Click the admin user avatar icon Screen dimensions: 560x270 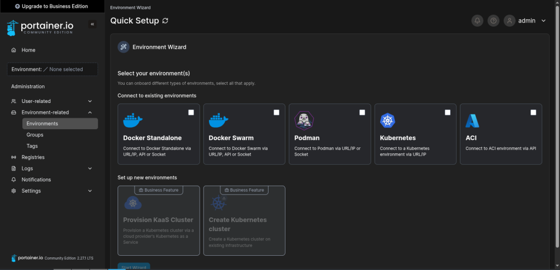pos(510,21)
